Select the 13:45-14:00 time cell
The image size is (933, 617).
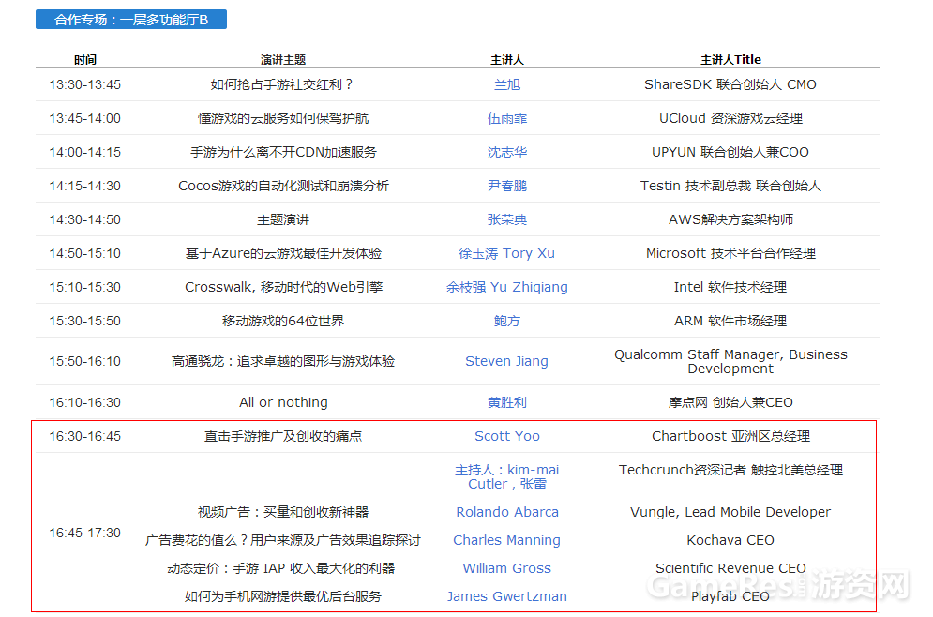(x=85, y=118)
